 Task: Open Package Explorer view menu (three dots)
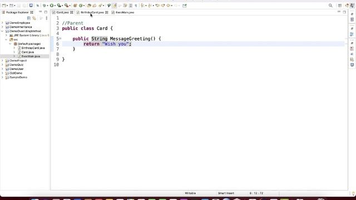pos(47,18)
